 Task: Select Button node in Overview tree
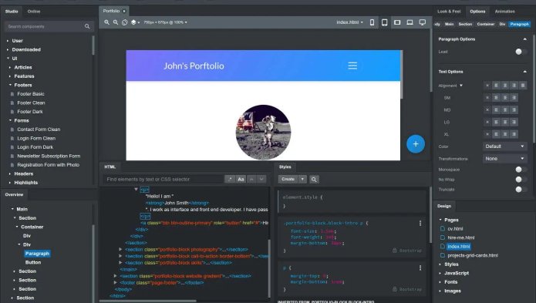(33, 262)
